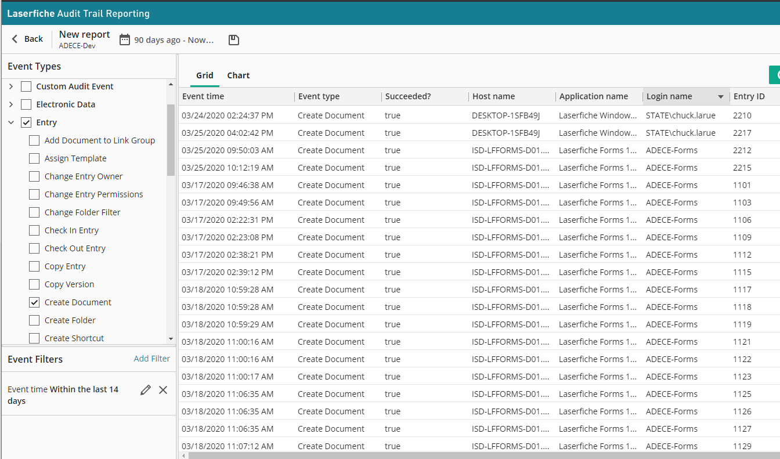Viewport: 780px width, 459px height.
Task: Click the Back arrow icon
Action: point(15,39)
